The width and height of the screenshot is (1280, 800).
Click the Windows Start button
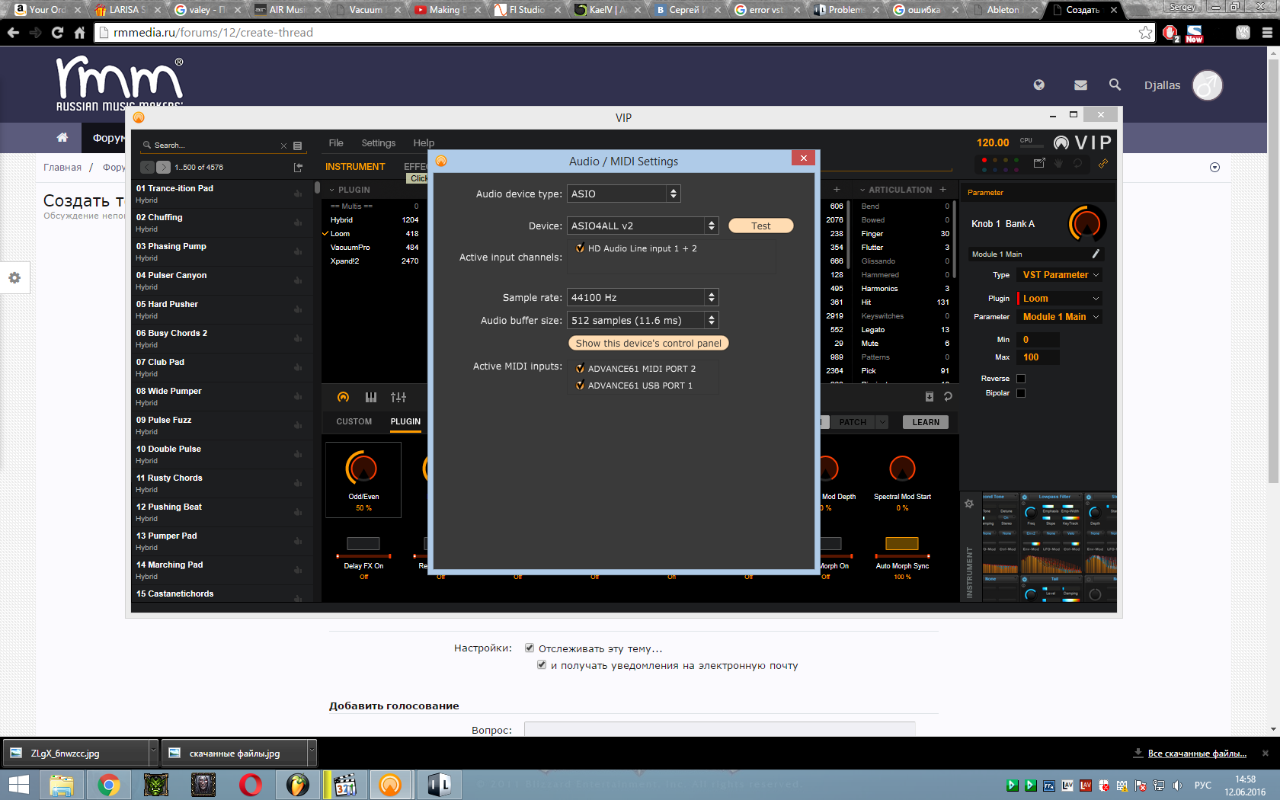point(18,785)
